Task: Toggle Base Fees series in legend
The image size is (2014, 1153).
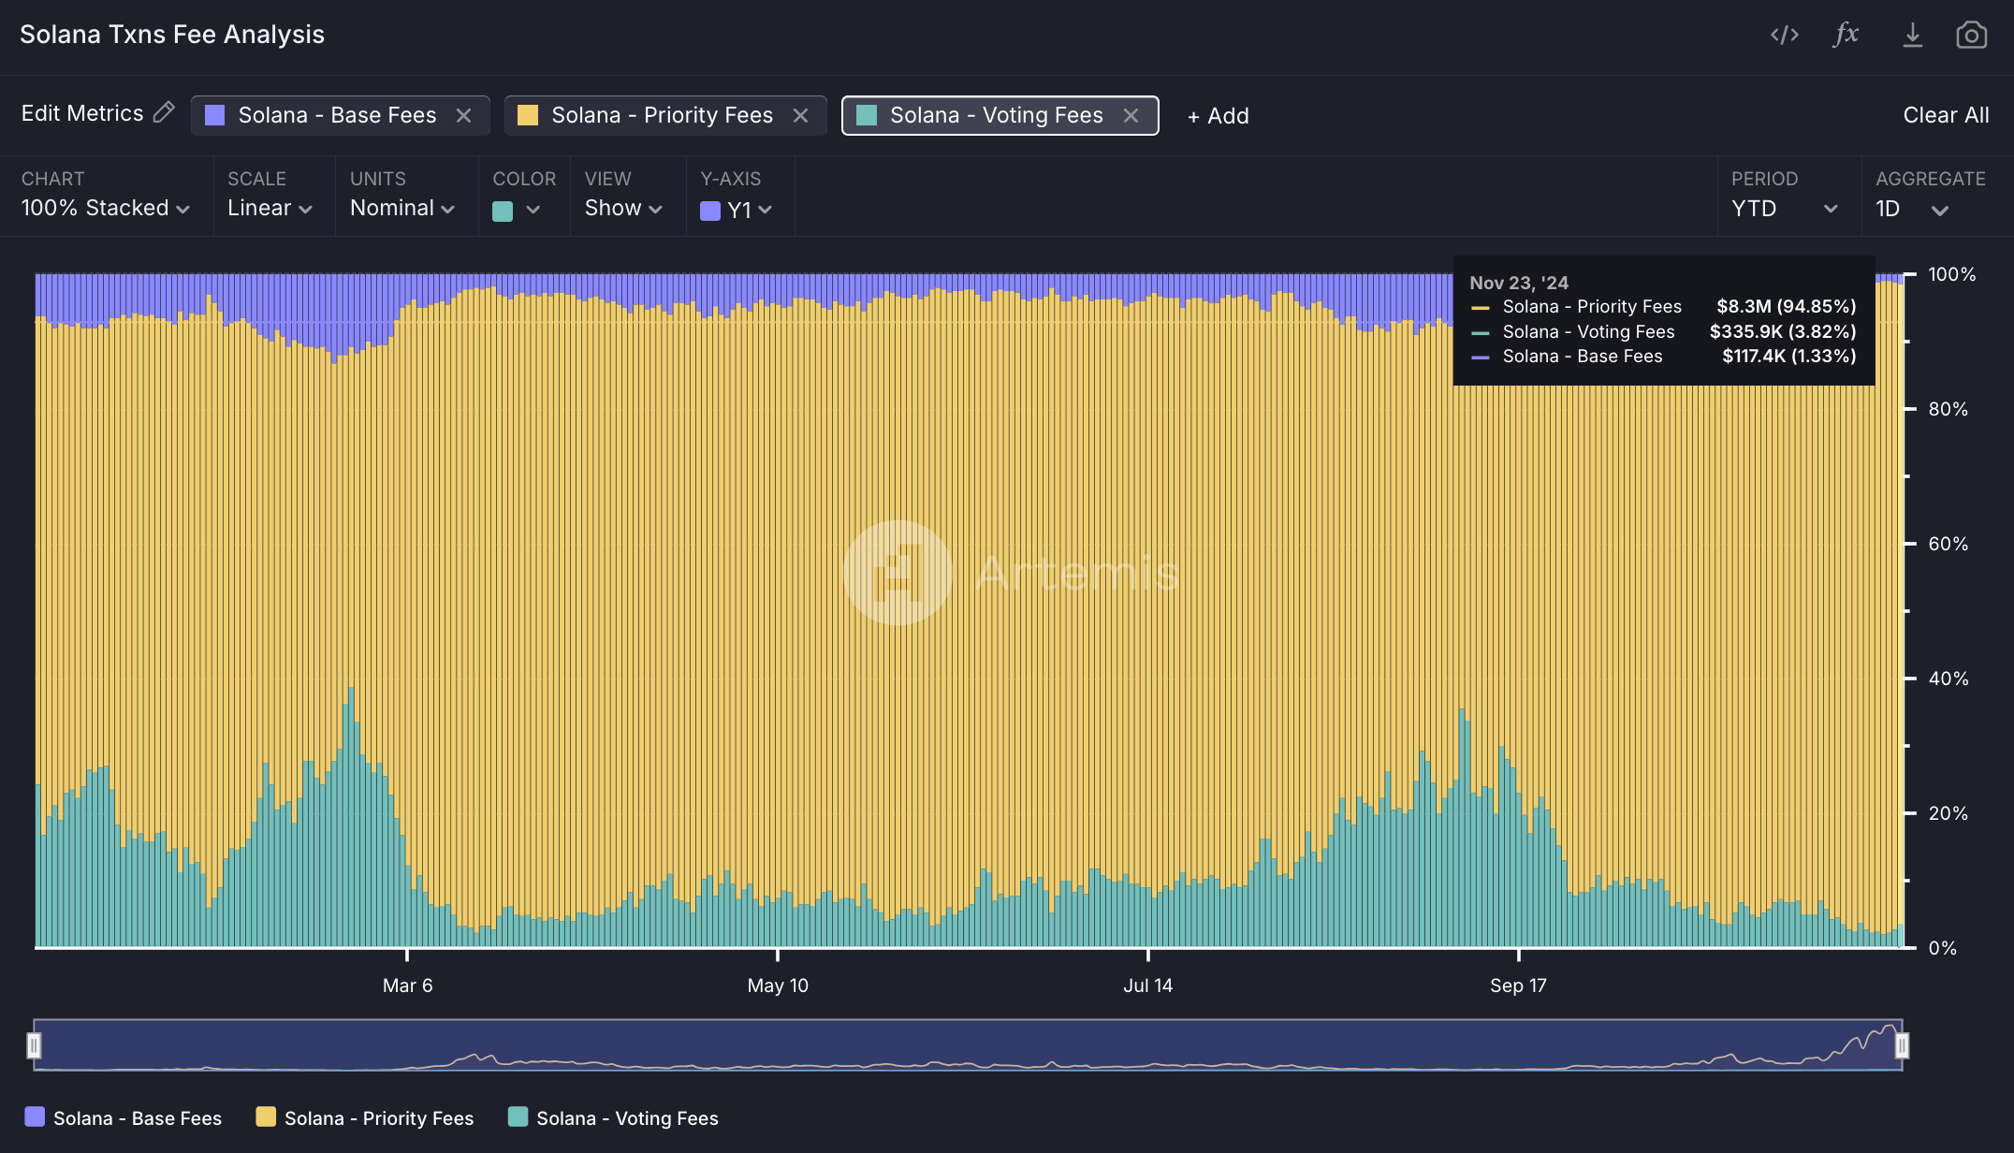Action: [123, 1117]
